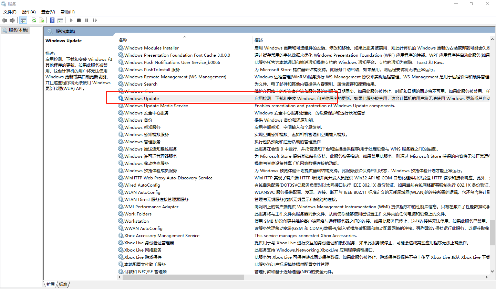
Task: Click the gear icon of Workstation
Action: point(121,221)
